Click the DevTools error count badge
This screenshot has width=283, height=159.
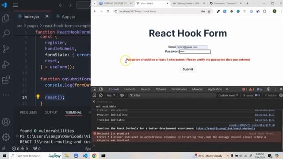pyautogui.click(x=245, y=89)
